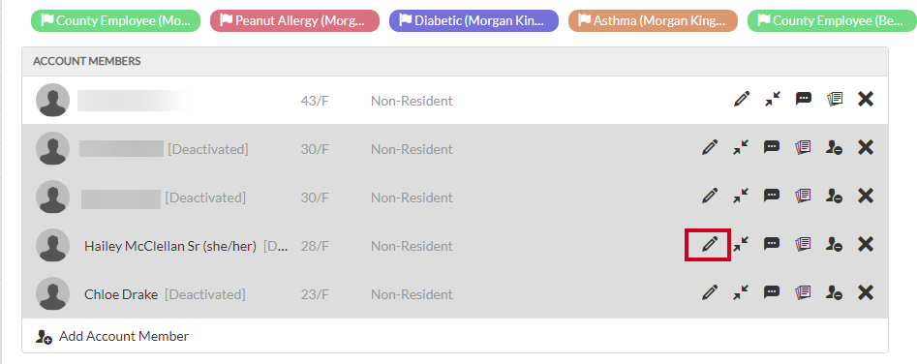917x364 pixels.
Task: Edit Hailey McClellan Sr with pencil icon
Action: pyautogui.click(x=709, y=244)
